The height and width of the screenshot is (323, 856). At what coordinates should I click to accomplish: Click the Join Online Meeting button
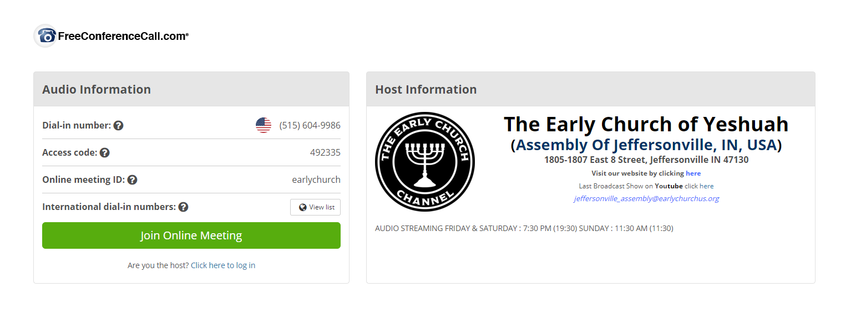point(191,235)
